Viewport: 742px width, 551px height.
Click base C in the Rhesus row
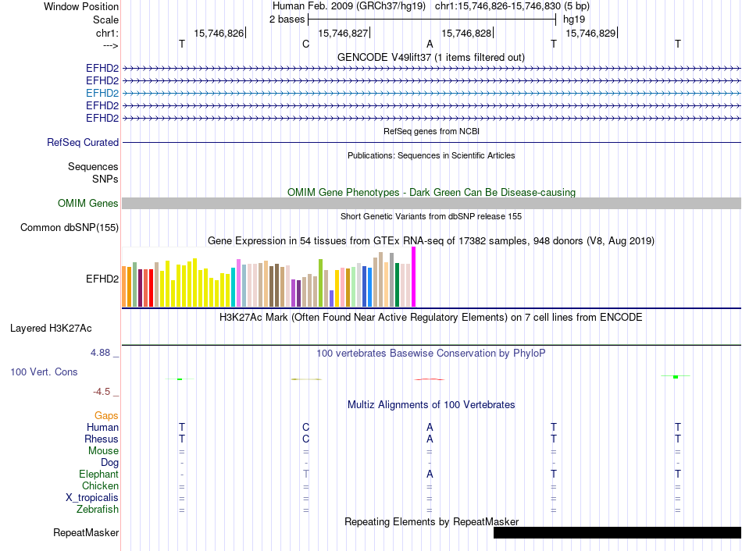305,439
